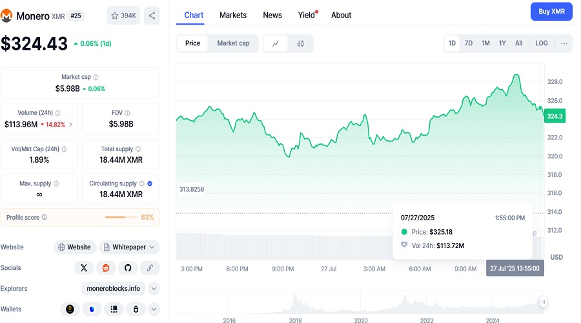Open Max. supply info icon

(x=56, y=183)
